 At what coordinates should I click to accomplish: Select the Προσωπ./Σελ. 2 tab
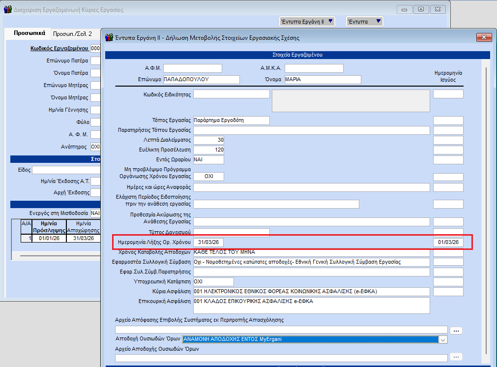pyautogui.click(x=72, y=34)
